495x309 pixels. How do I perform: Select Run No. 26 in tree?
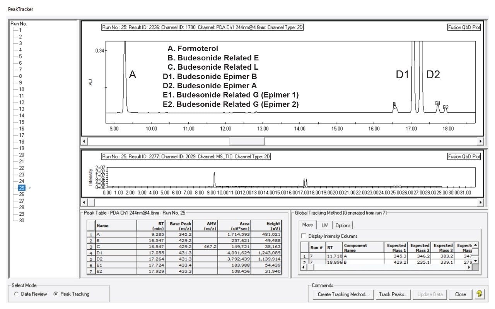(21, 194)
